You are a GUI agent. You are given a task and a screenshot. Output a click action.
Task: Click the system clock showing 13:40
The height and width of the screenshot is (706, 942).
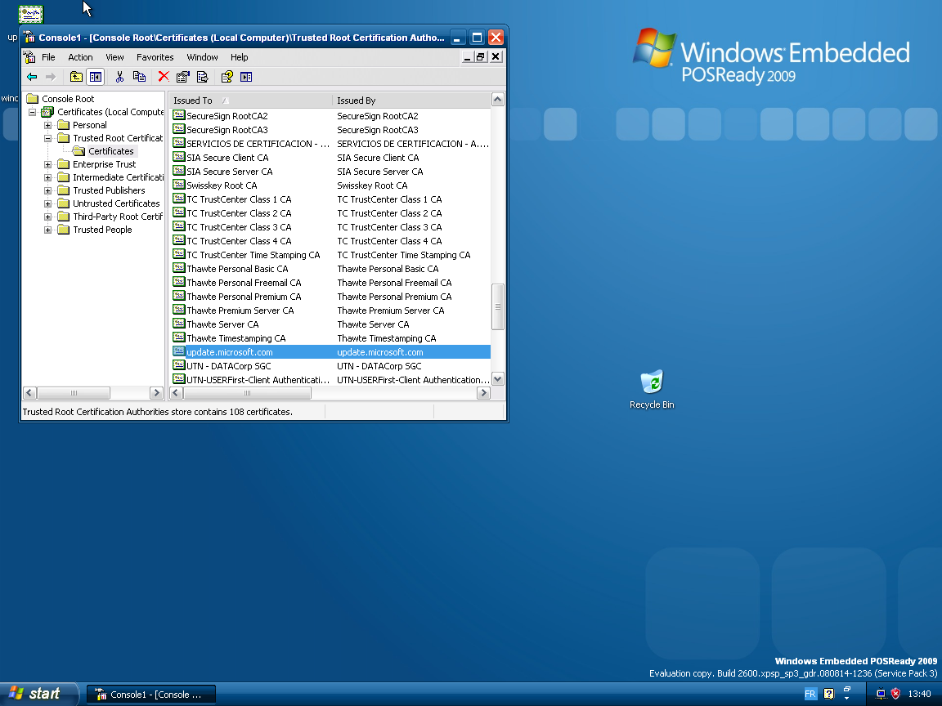click(919, 694)
